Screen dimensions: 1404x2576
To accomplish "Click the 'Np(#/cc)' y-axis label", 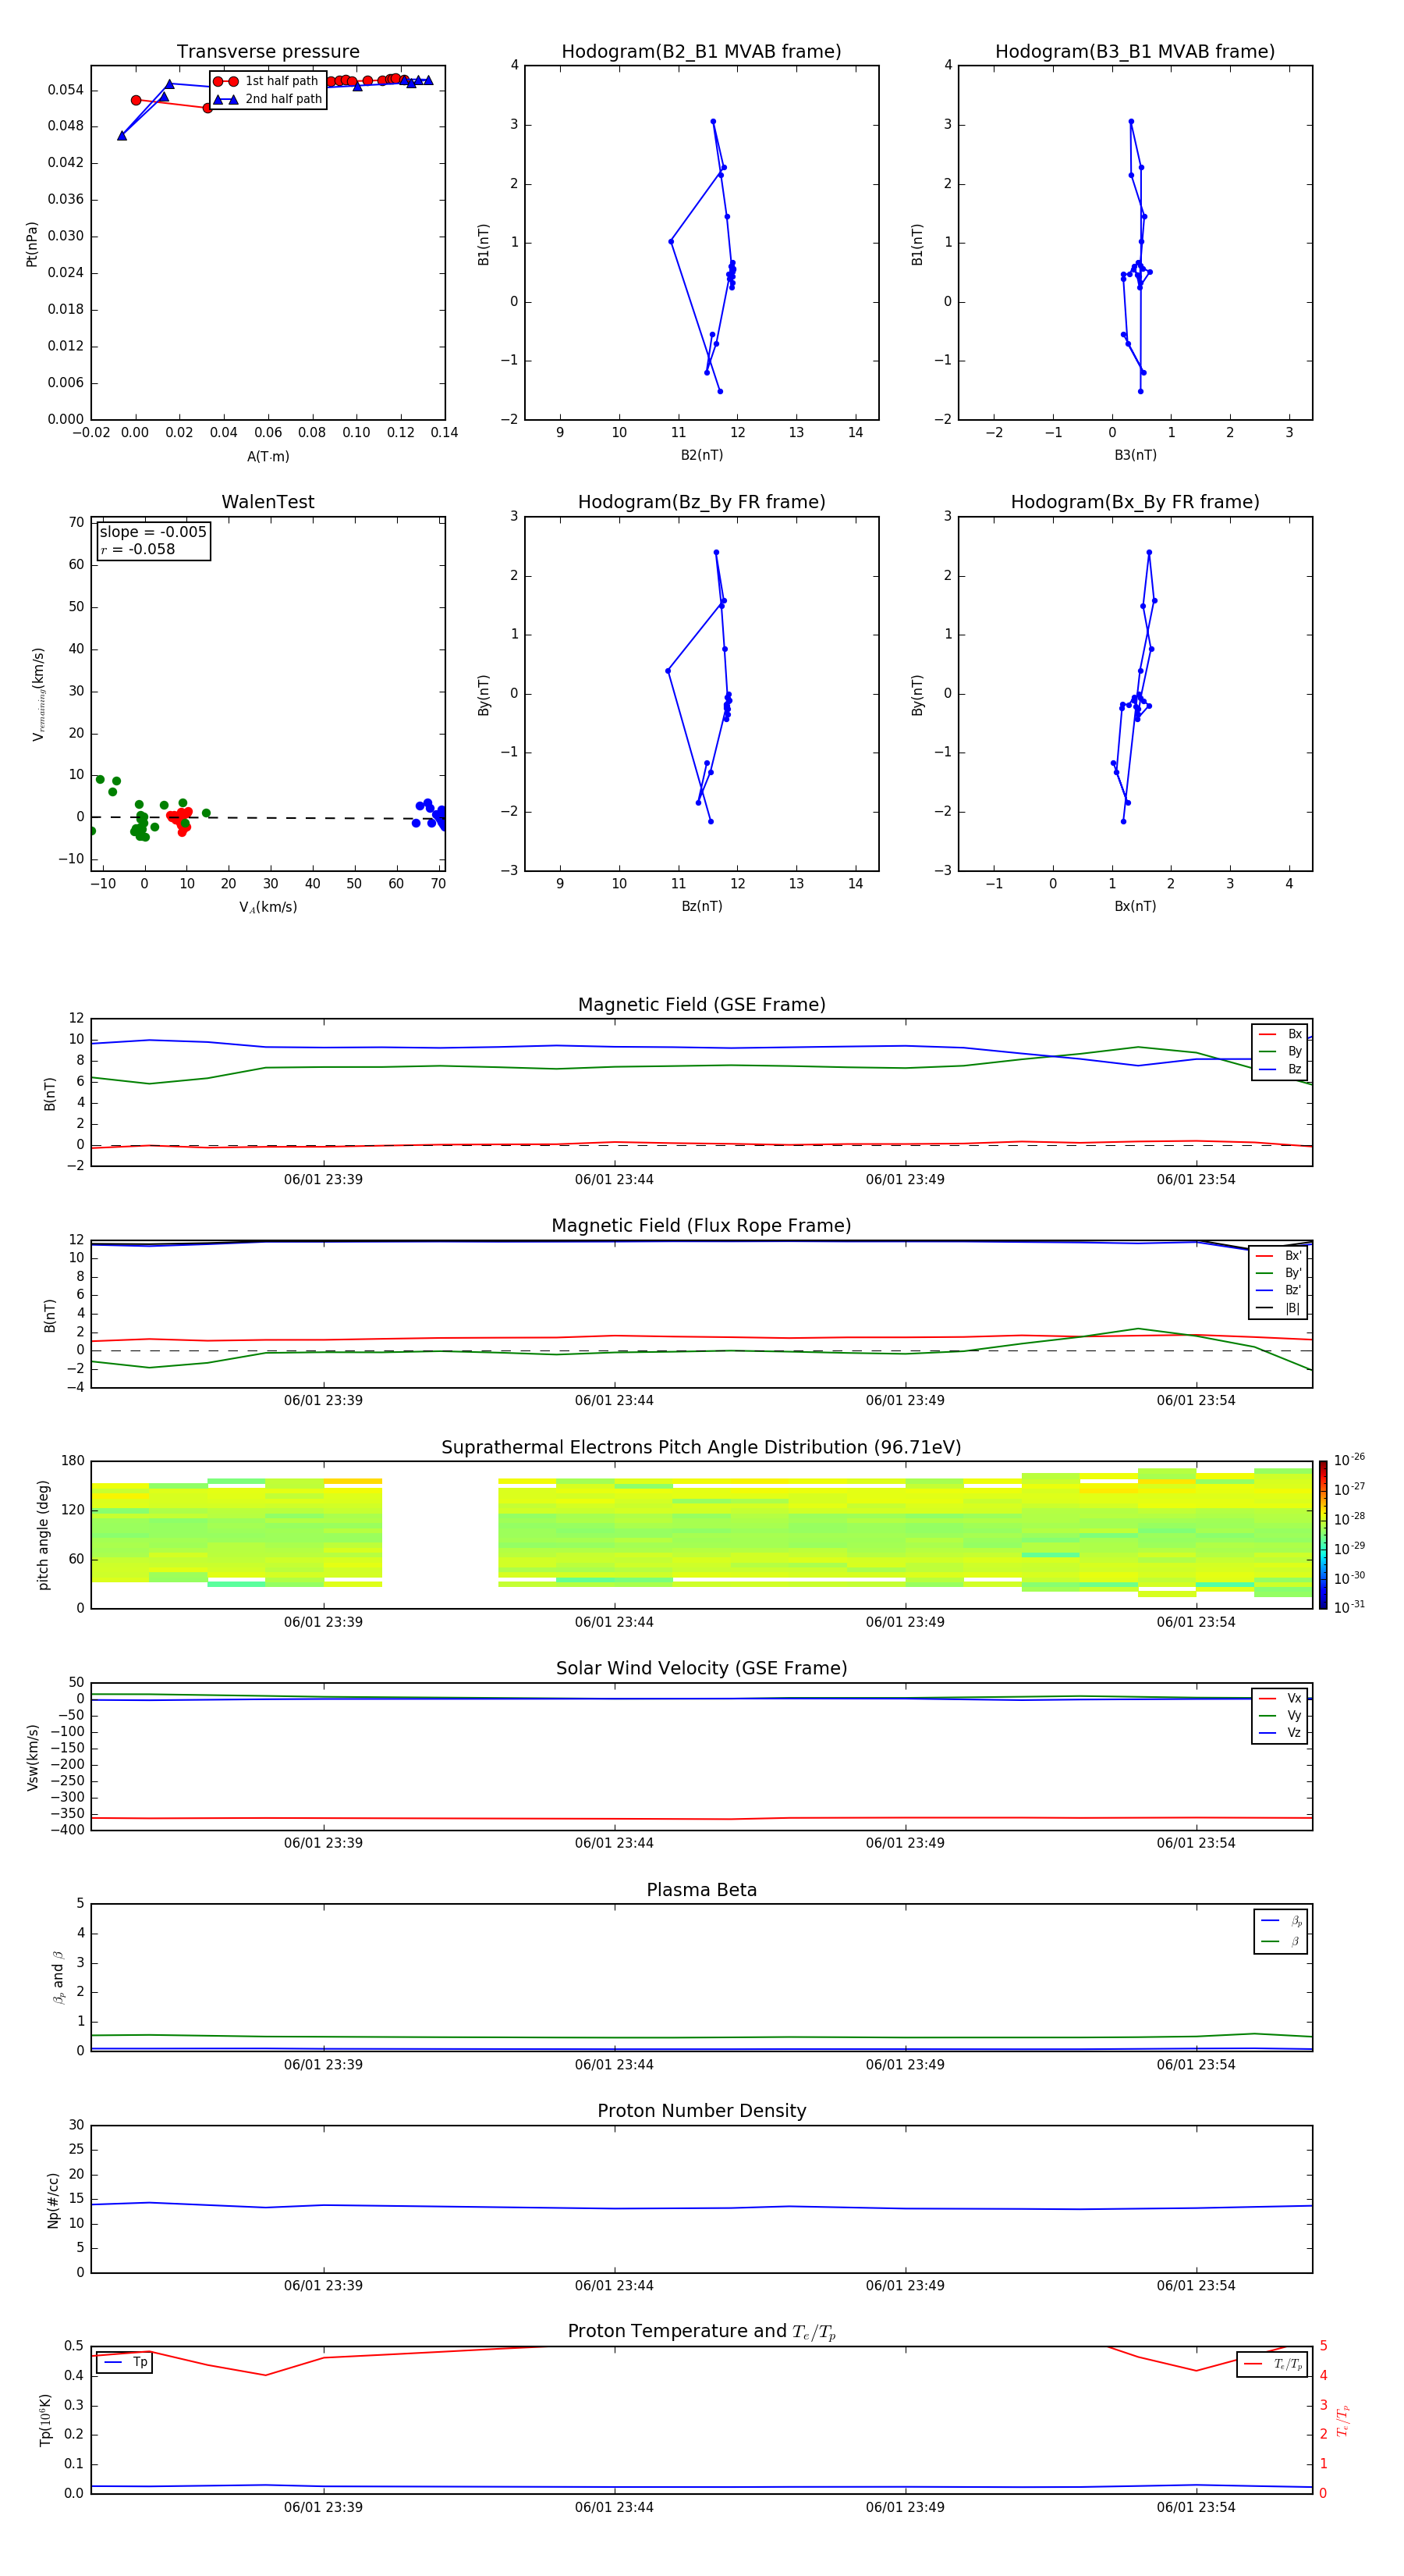I will click(x=53, y=2200).
